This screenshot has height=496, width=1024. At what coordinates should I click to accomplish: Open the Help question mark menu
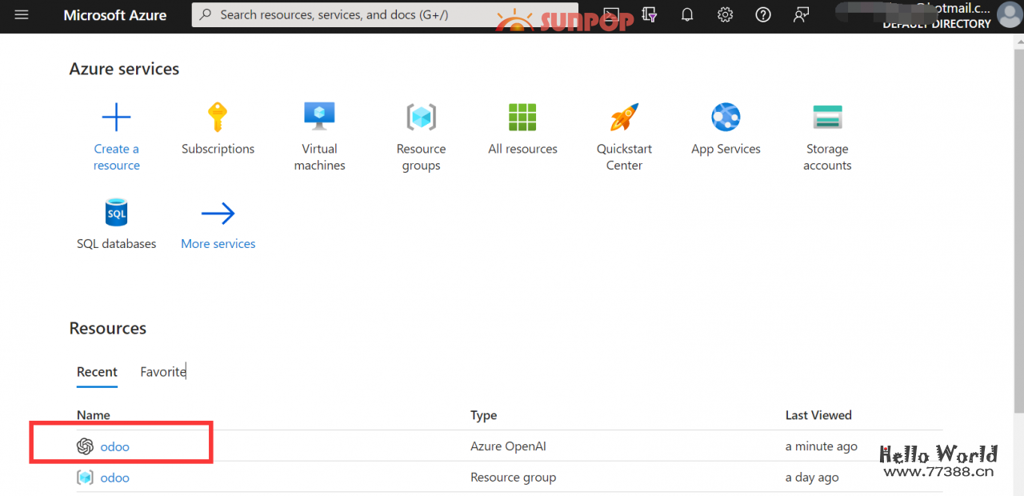coord(763,15)
